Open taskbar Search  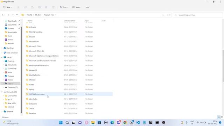[67, 122]
